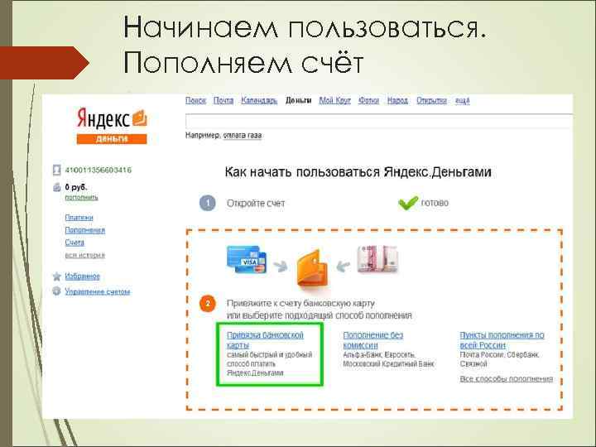Click heading Как начать пользоваться Яндекс.Деньгами
This screenshot has width=596, height=447.
tap(358, 172)
